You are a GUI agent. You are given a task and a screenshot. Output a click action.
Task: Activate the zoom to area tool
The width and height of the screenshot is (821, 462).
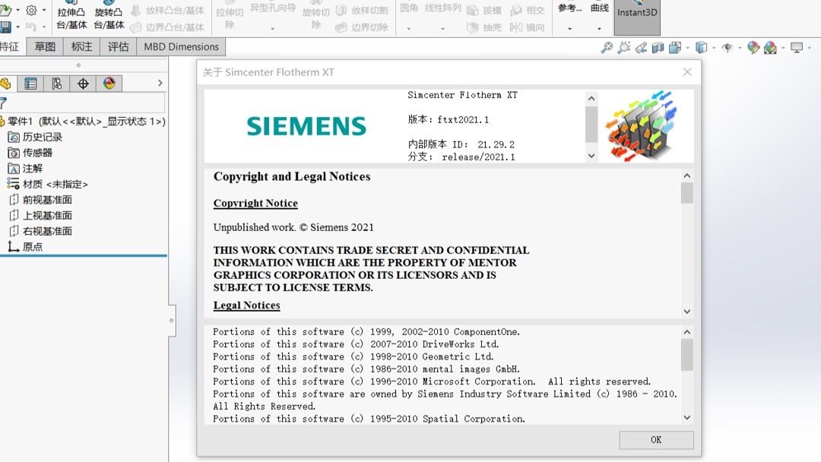coord(623,47)
